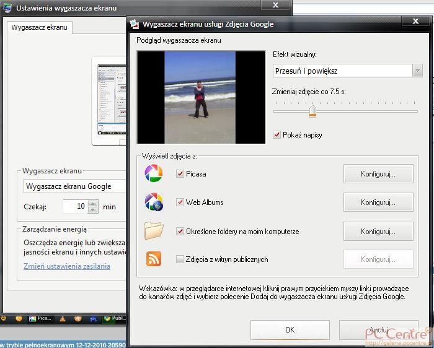Click the Picasa pinwheel icon
This screenshot has height=348, width=434.
[x=153, y=174]
